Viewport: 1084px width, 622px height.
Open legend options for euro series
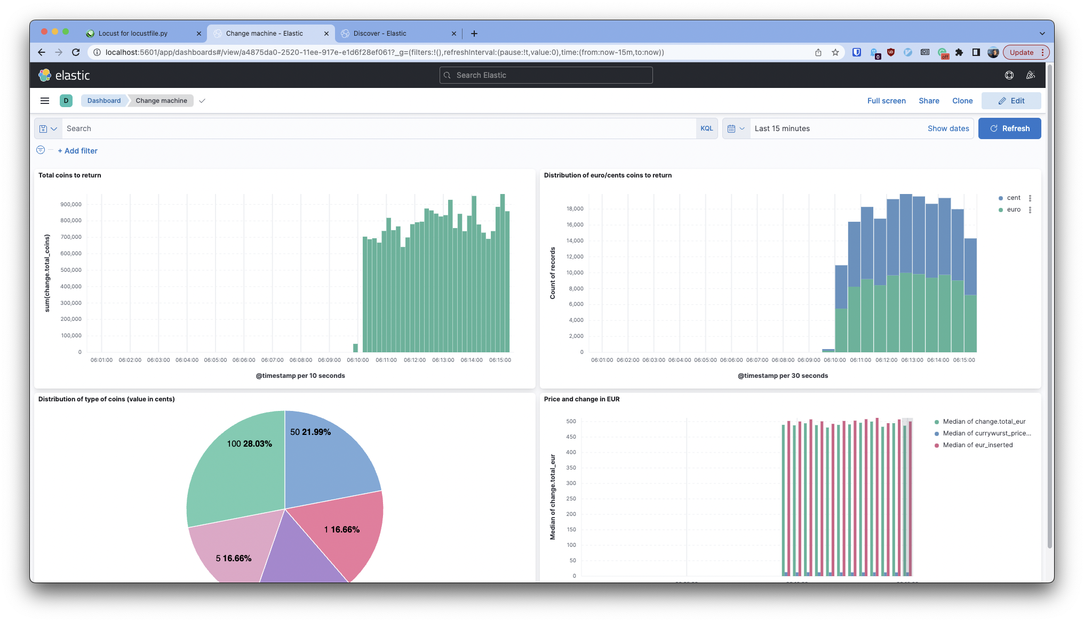click(1030, 210)
